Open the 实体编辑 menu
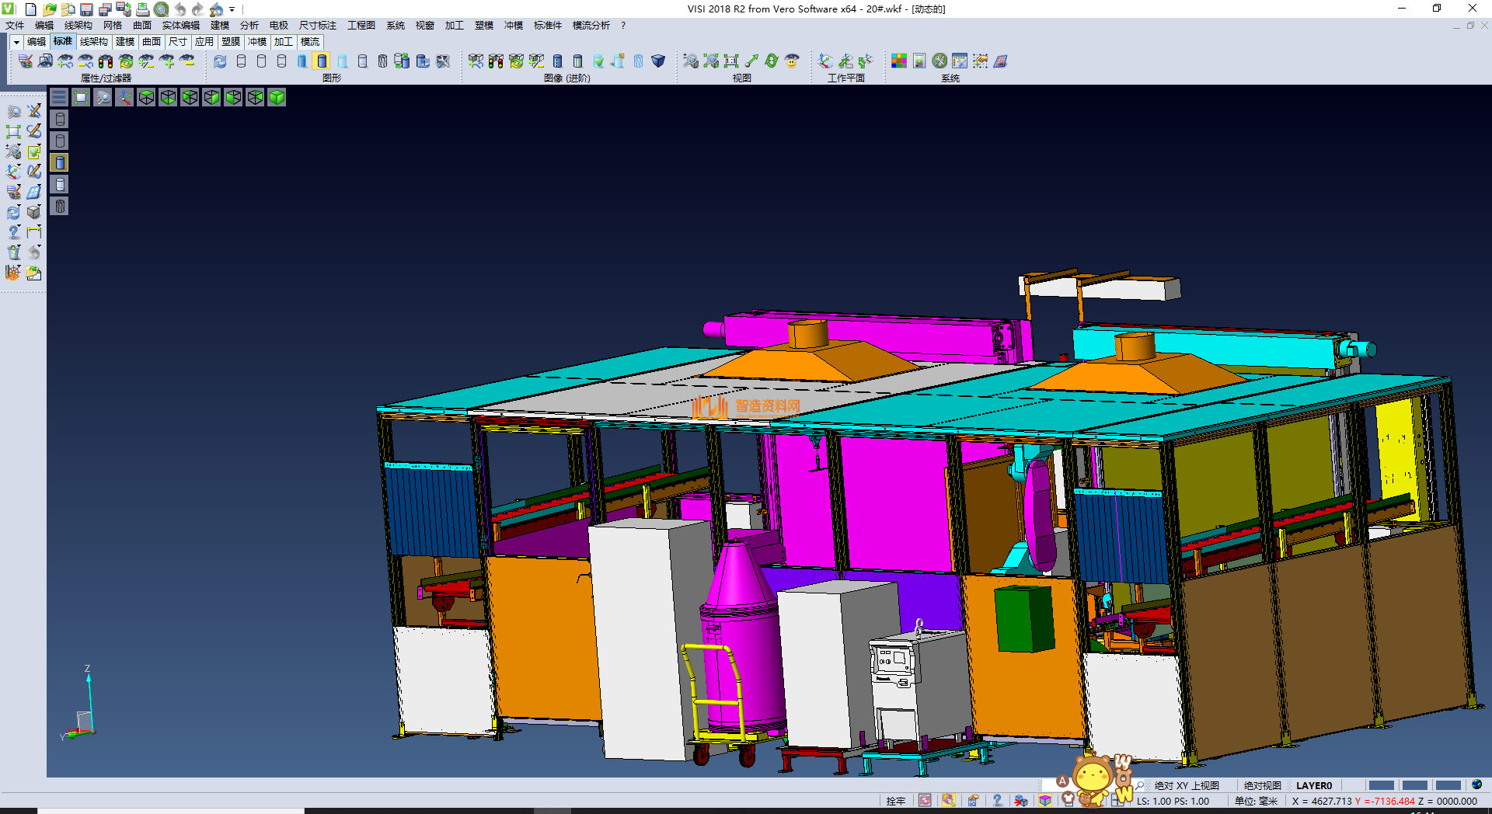The width and height of the screenshot is (1492, 814). pos(180,26)
